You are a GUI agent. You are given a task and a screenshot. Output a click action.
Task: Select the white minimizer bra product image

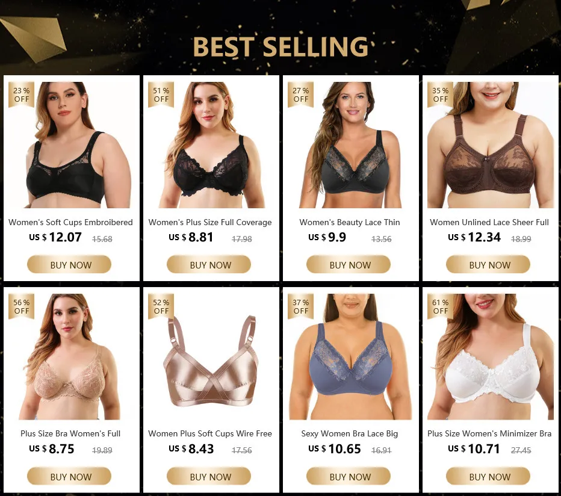tap(491, 356)
